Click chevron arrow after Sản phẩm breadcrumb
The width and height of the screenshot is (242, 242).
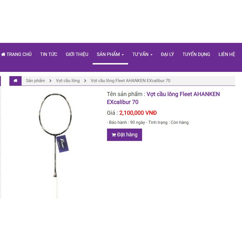click(x=50, y=81)
